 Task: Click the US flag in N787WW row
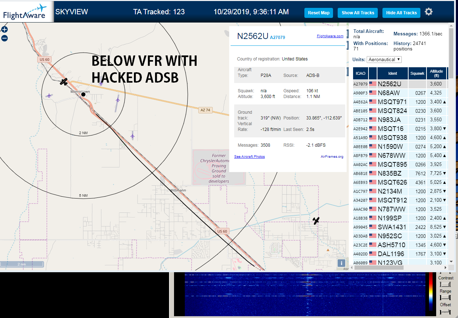coord(373,209)
